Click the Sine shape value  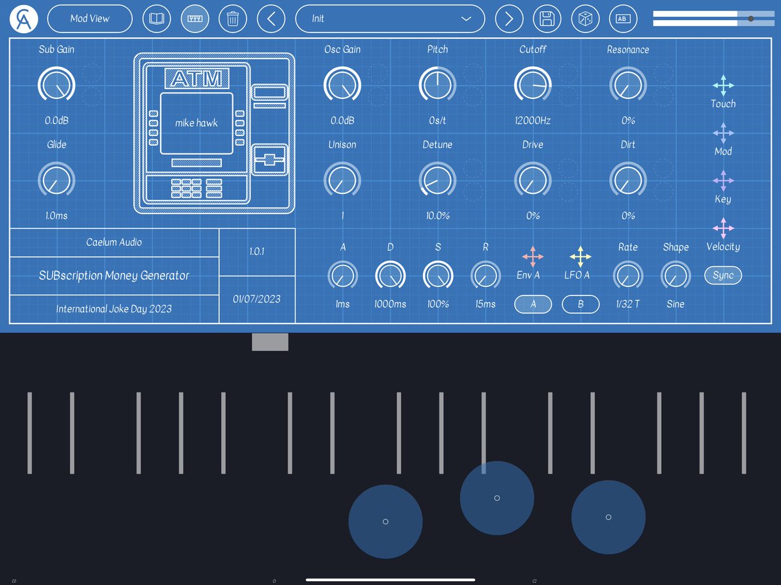pyautogui.click(x=676, y=304)
